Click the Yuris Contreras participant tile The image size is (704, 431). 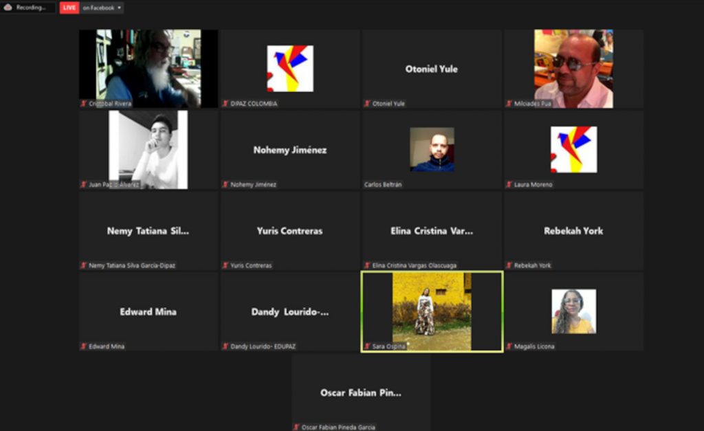(x=290, y=231)
